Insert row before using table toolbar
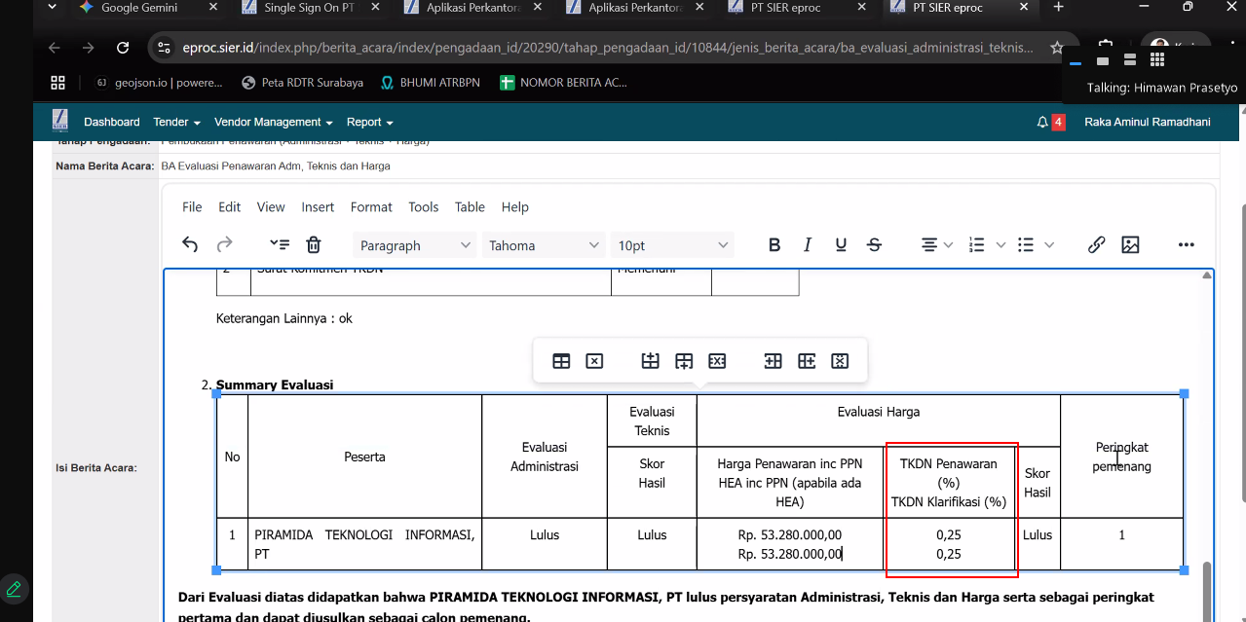 click(x=651, y=361)
